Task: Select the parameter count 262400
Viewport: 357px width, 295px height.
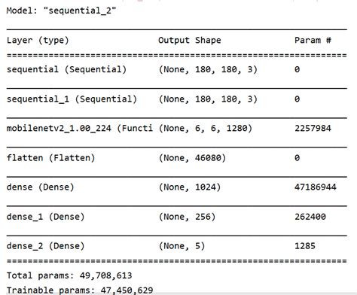Action: tap(310, 217)
